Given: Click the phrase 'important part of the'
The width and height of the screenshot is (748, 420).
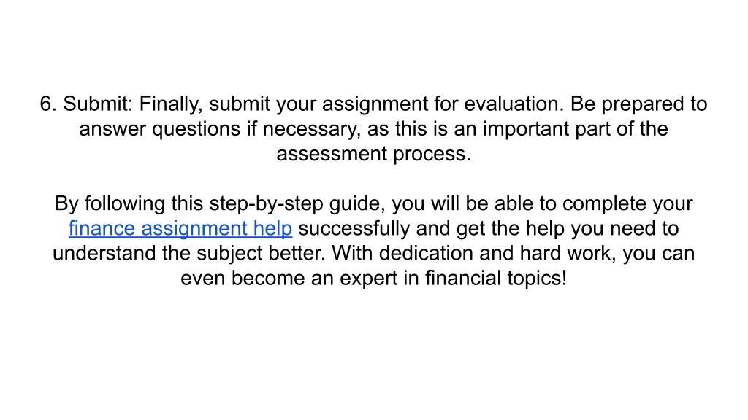Looking at the screenshot, I should tap(576, 129).
